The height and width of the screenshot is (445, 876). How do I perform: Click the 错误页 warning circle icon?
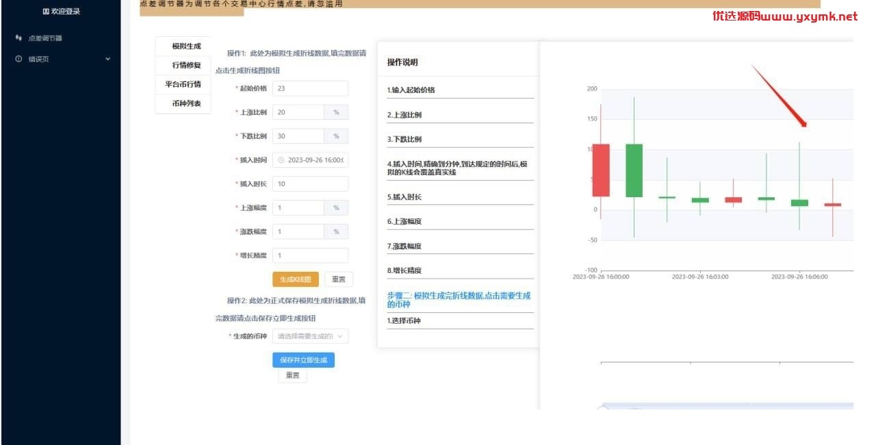point(18,59)
